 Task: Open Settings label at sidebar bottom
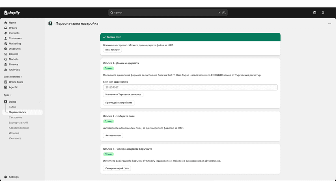coord(14,177)
